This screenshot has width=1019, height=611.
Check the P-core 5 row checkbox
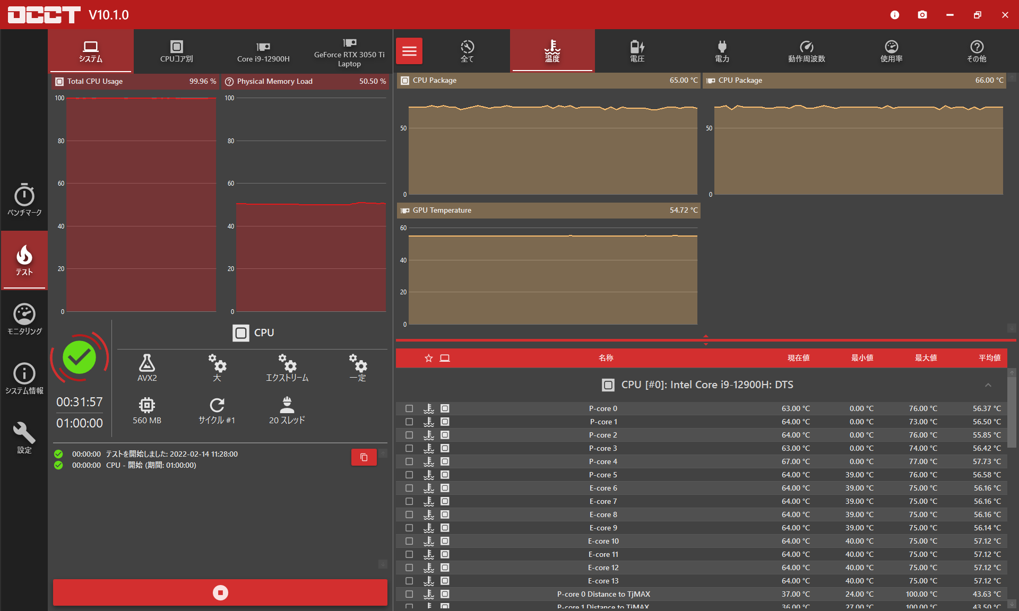409,475
